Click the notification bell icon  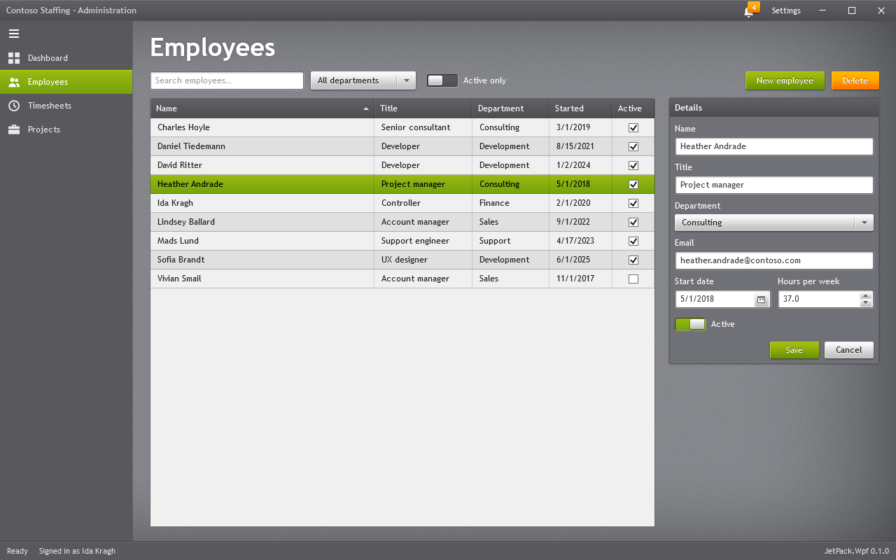(748, 11)
